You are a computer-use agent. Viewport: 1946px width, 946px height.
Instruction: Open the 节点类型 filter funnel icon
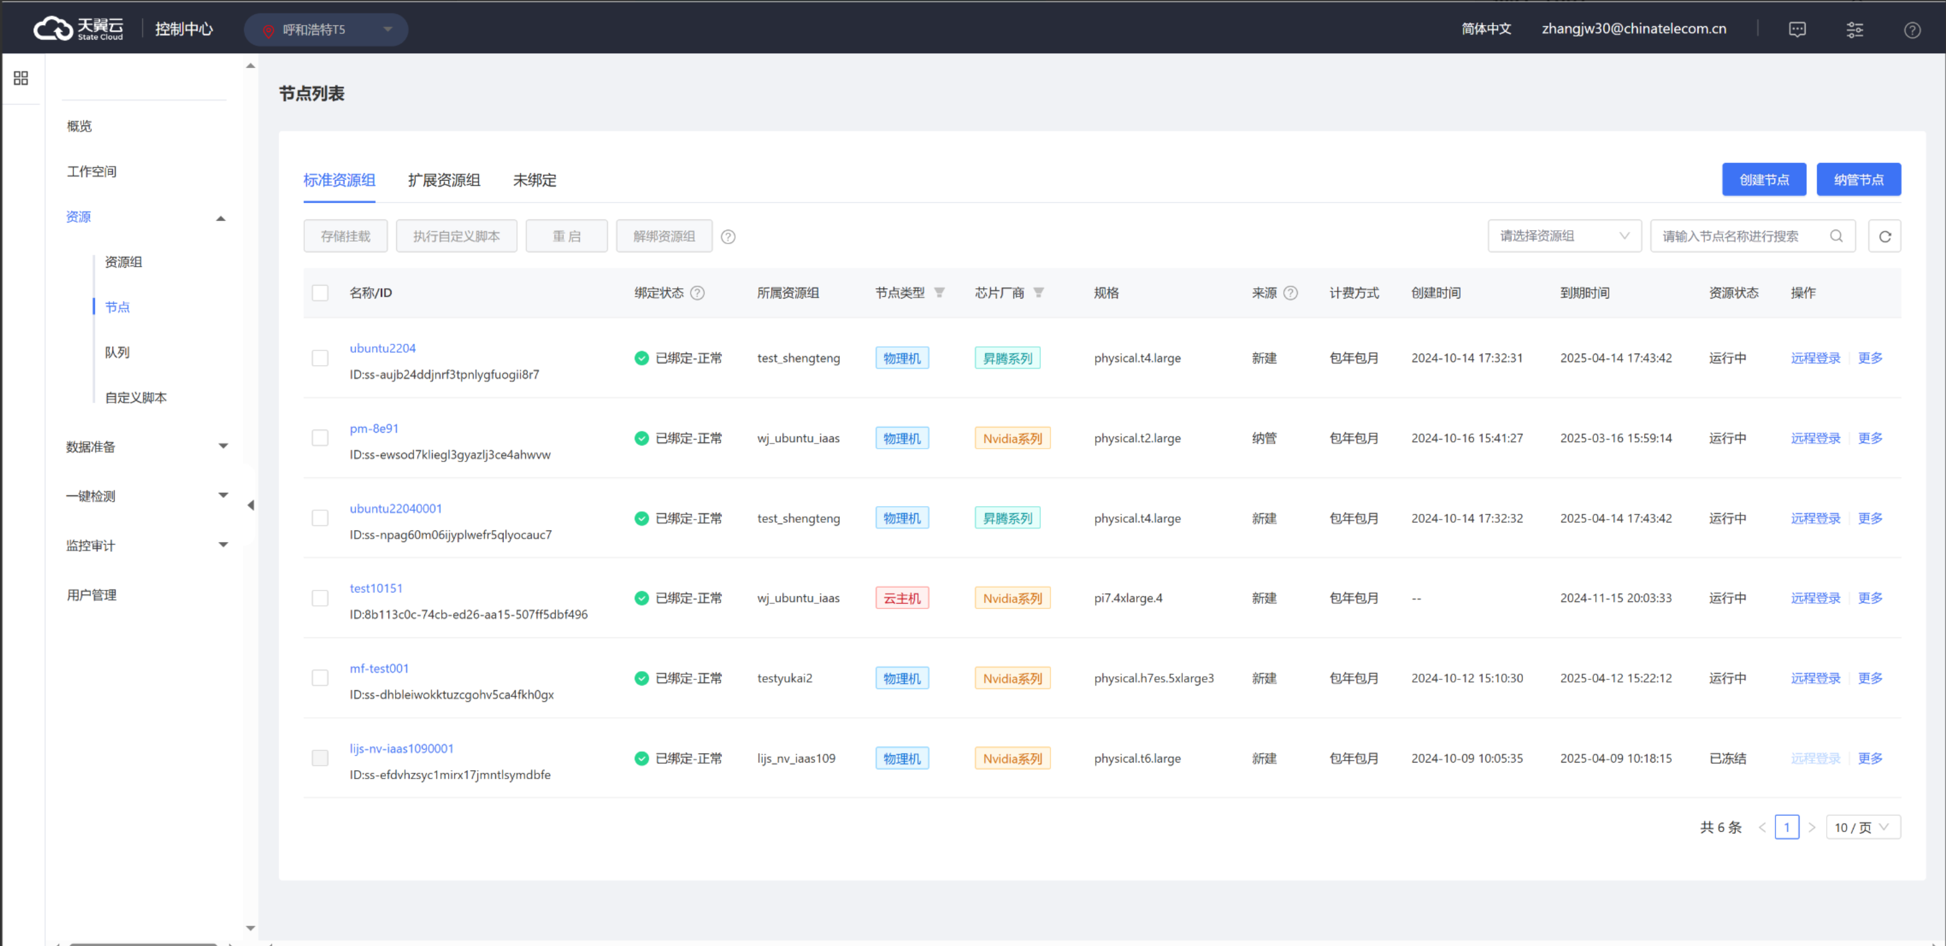point(939,293)
